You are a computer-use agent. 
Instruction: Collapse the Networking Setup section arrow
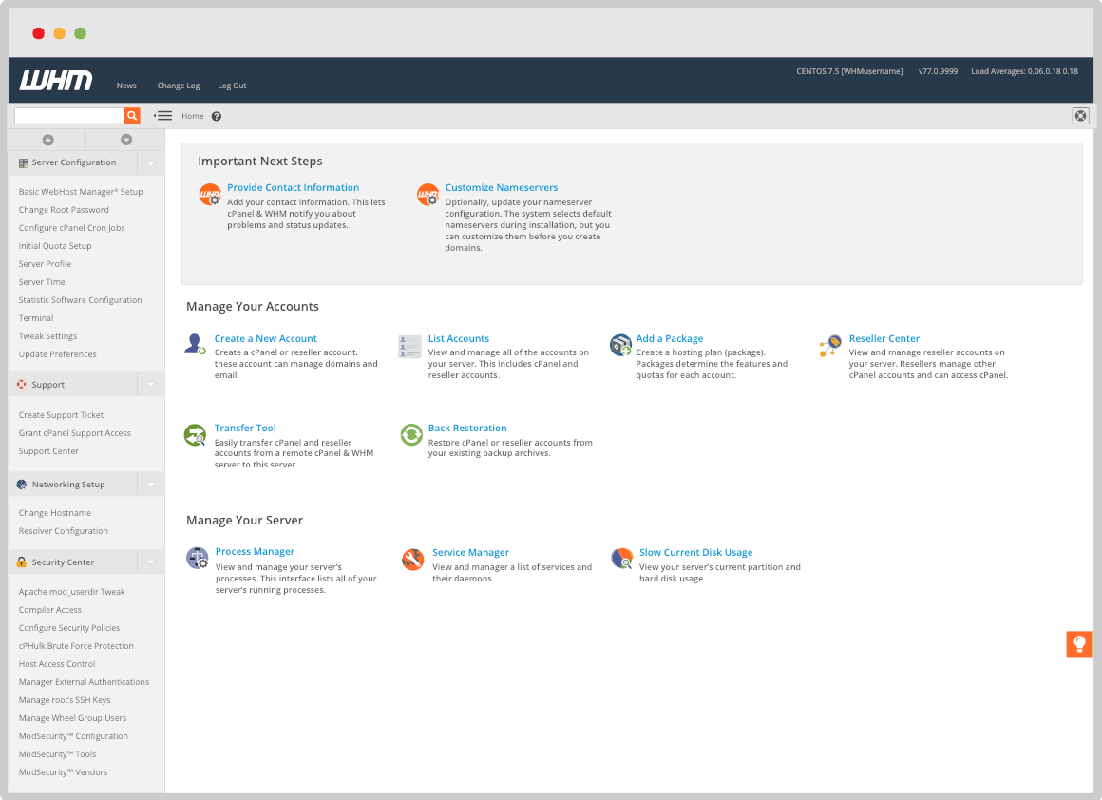151,485
